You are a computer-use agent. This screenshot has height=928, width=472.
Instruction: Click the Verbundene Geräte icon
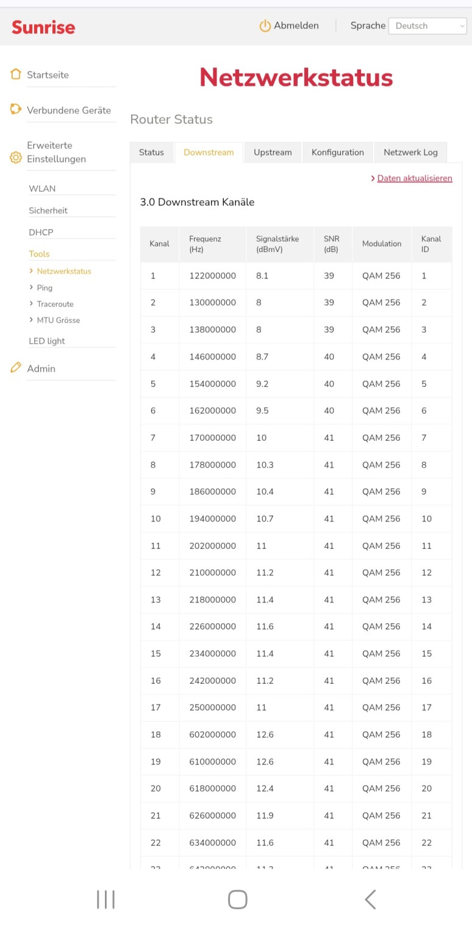click(16, 109)
